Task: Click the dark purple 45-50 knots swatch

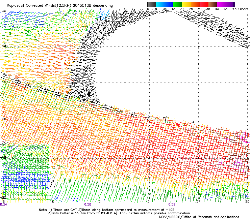Action: 230,4
